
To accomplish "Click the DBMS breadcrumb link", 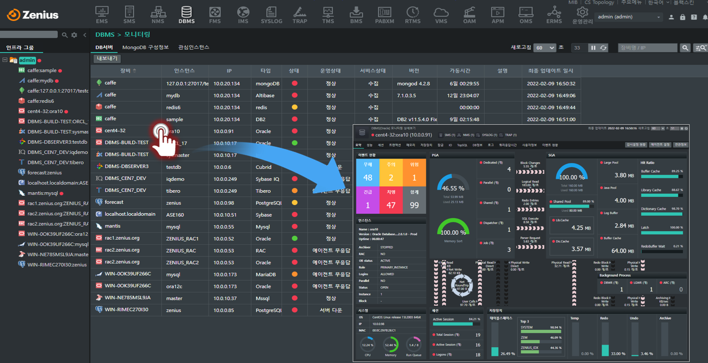I will [104, 35].
